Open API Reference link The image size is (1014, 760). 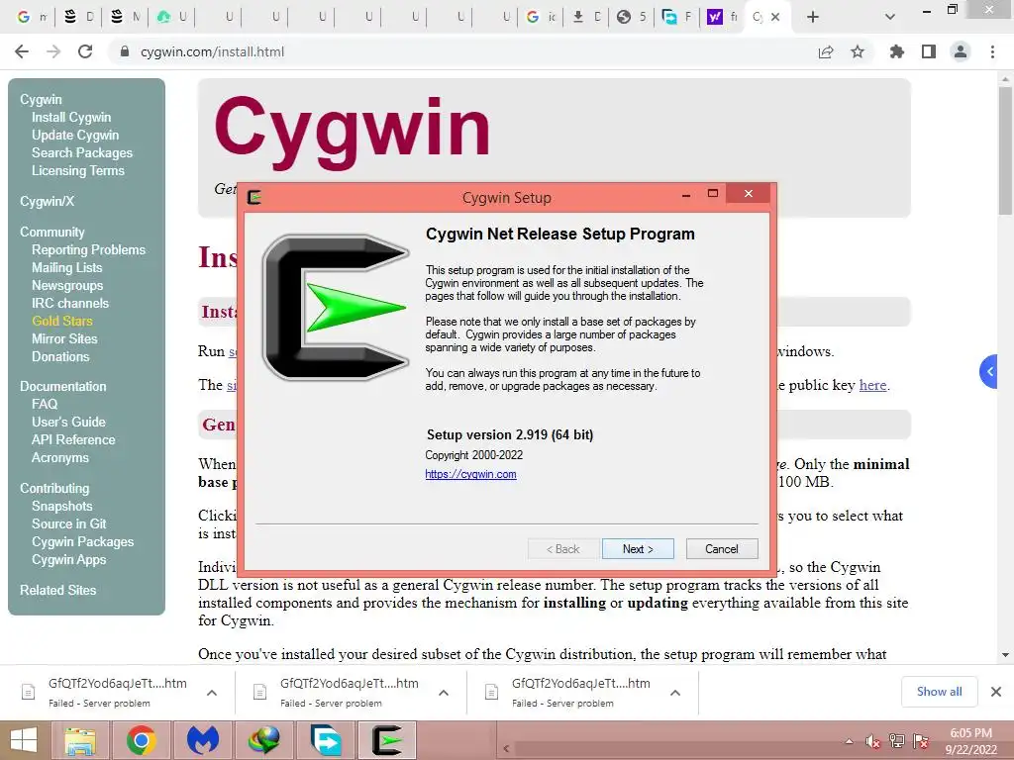point(73,439)
